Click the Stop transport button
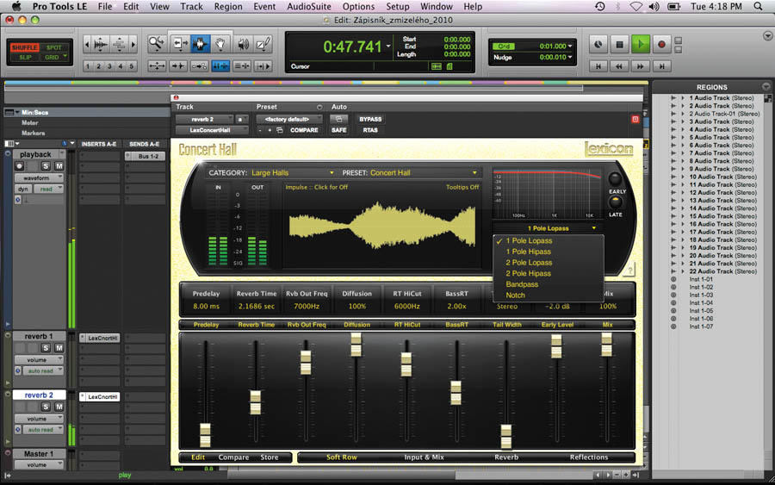The image size is (775, 485). pos(620,44)
